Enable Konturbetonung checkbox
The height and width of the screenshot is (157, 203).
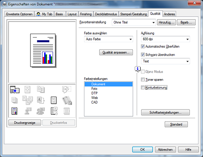tap(143, 87)
